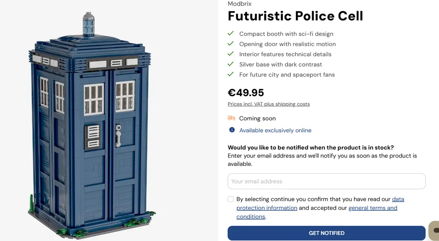This screenshot has width=439, height=241.
Task: Click the Modbrix brand name
Action: pos(240,4)
